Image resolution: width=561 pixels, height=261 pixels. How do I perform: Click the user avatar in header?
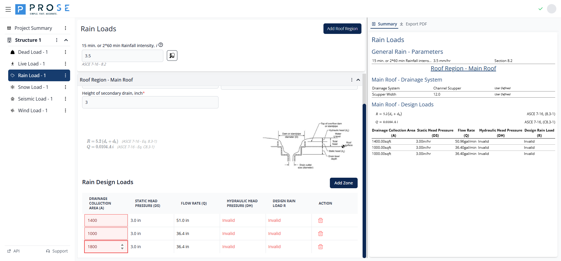551,9
